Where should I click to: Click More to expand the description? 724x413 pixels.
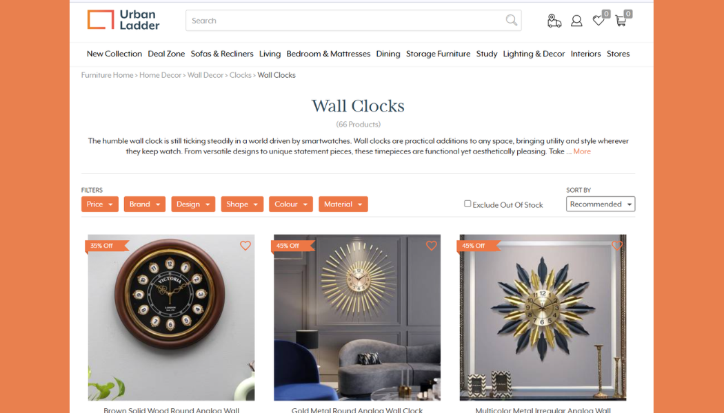(582, 151)
